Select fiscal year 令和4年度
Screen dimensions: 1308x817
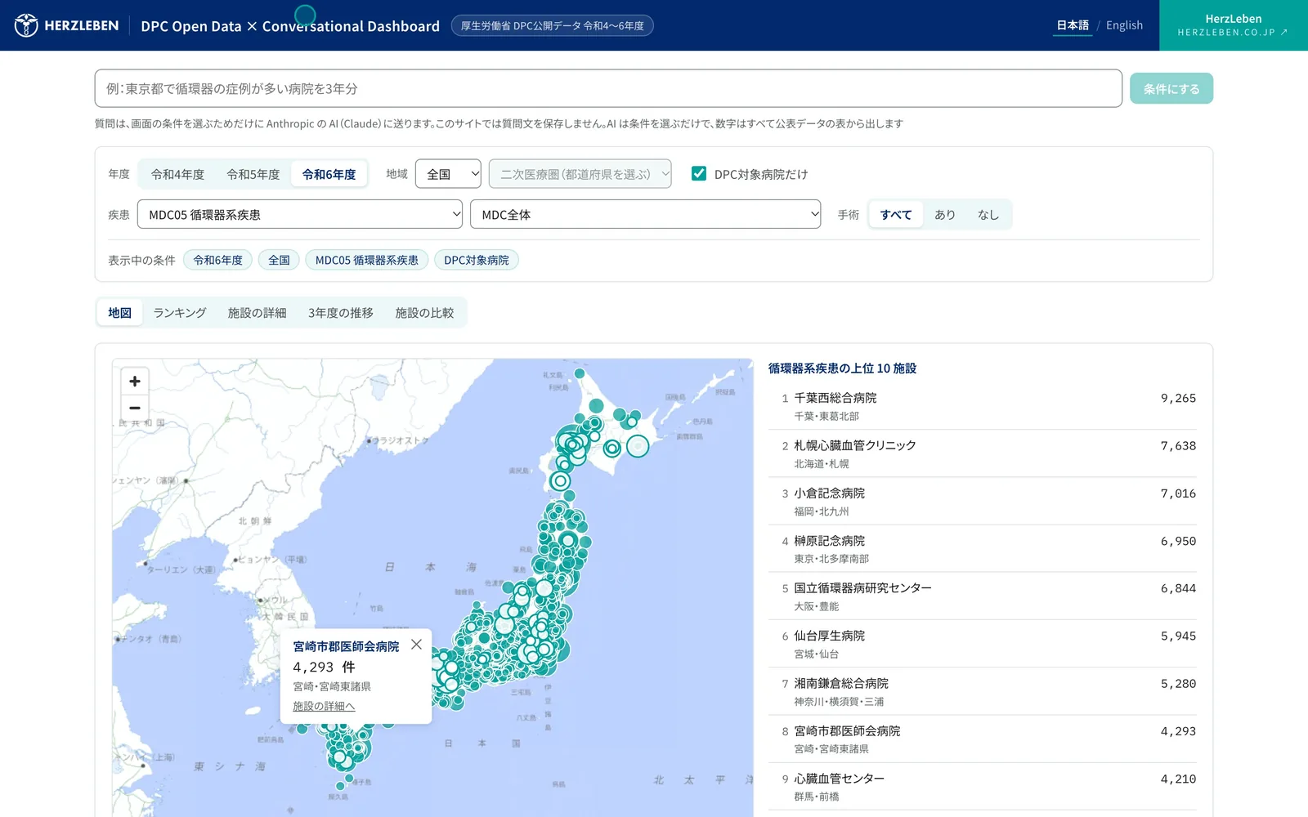(x=177, y=174)
